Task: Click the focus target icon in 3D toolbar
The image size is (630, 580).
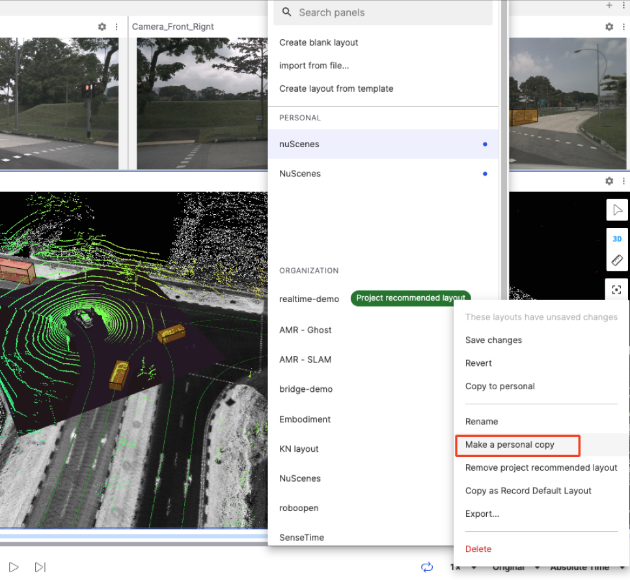Action: (x=616, y=290)
